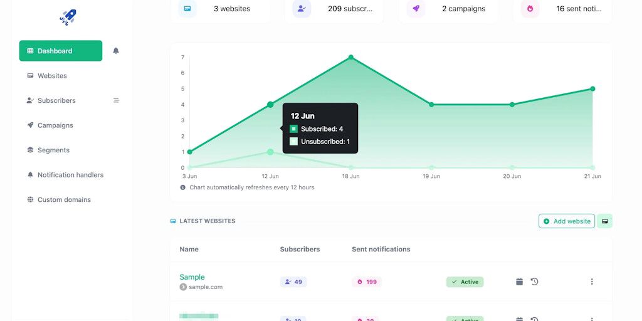Click the sent notifications flame icon
642x321 pixels.
pyautogui.click(x=530, y=9)
